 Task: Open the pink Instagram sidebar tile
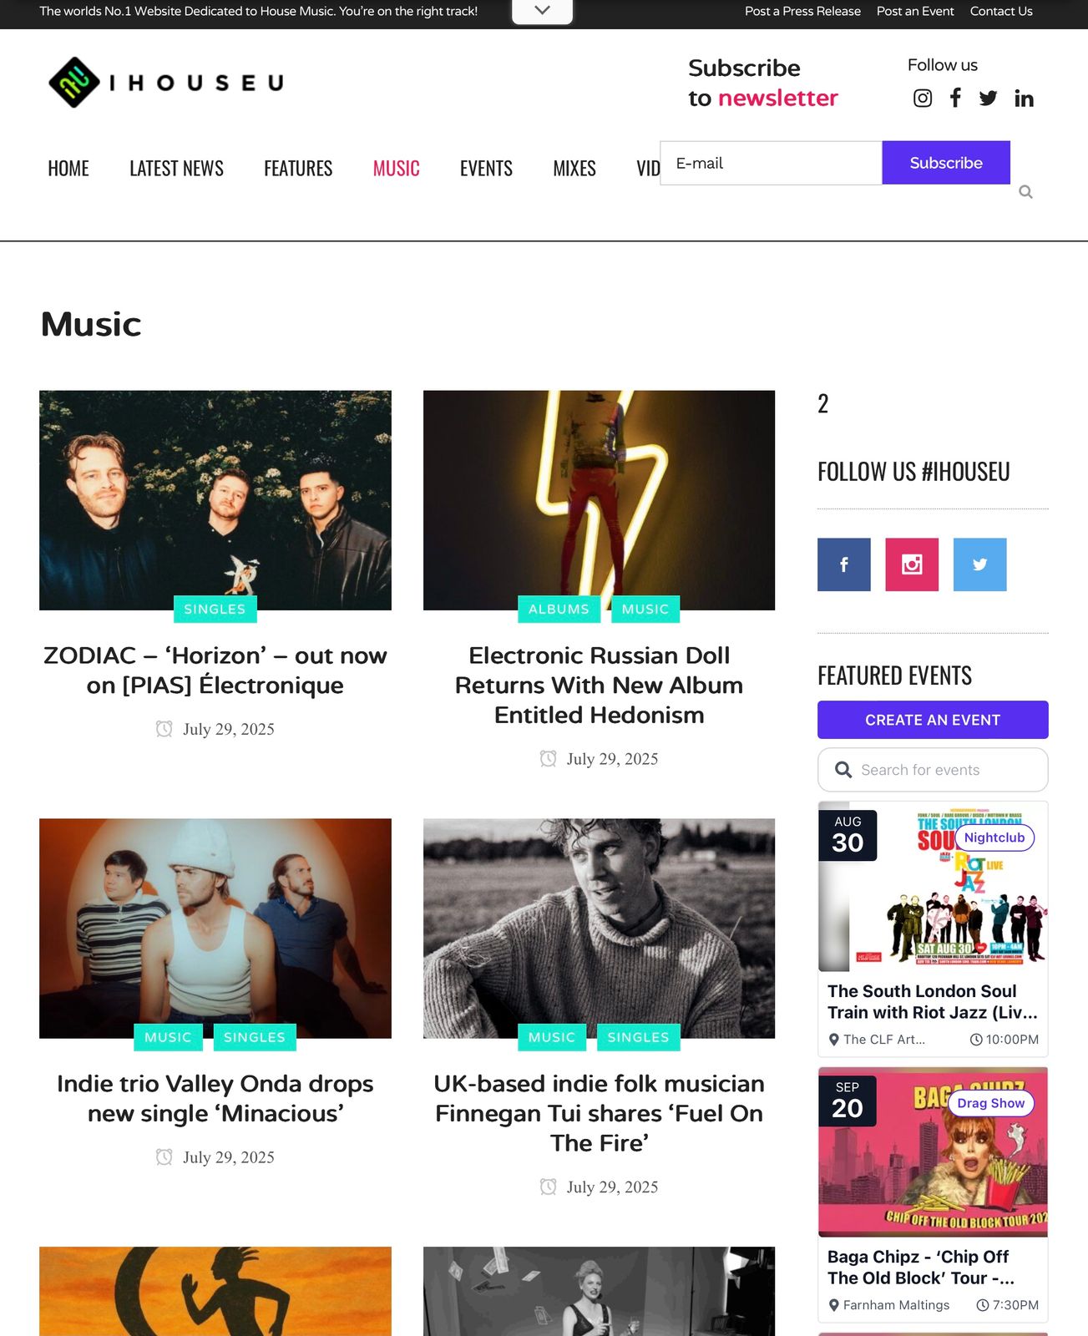pos(912,564)
